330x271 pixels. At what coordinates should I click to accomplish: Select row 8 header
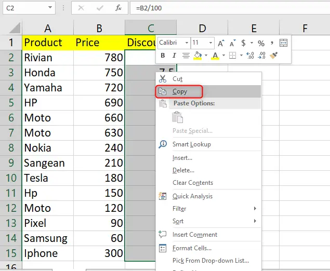pyautogui.click(x=11, y=148)
